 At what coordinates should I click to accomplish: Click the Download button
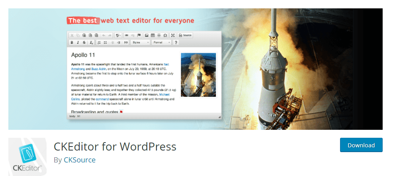point(361,145)
